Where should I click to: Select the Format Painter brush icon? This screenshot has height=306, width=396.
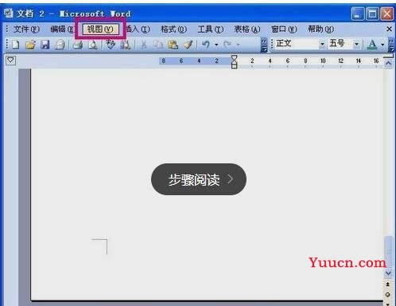coord(188,45)
